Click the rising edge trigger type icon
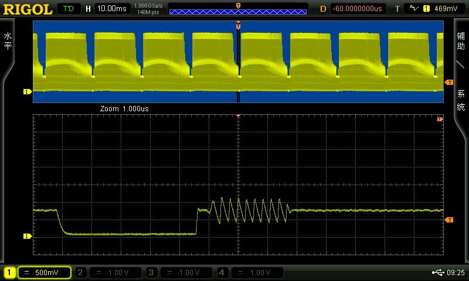469x281 pixels. point(414,8)
